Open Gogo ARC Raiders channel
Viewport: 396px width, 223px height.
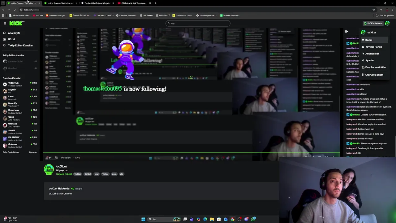(x=19, y=118)
